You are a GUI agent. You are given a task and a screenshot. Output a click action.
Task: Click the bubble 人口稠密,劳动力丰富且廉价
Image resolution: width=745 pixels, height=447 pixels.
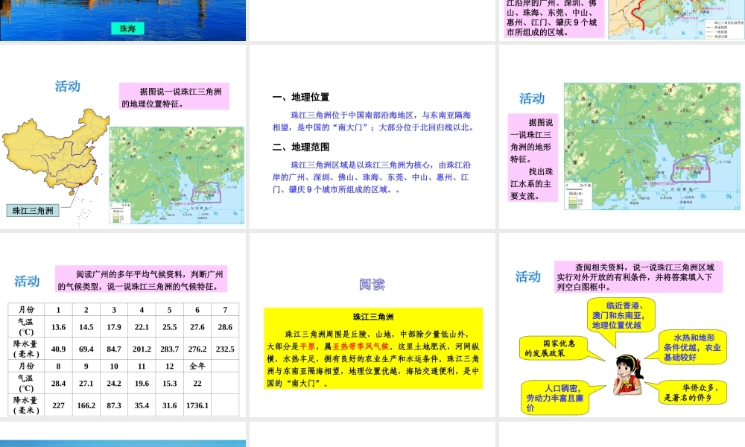(x=555, y=397)
